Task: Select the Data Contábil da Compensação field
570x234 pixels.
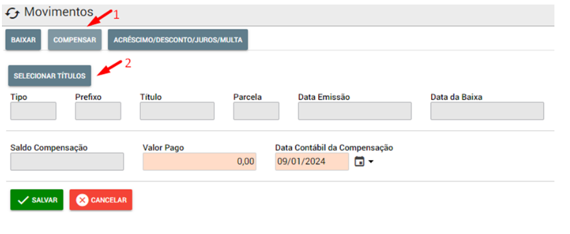Action: click(x=312, y=161)
